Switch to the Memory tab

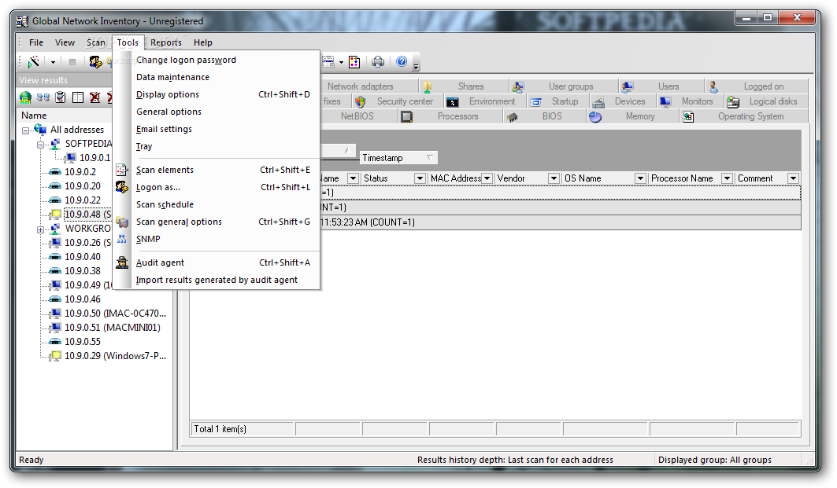632,116
